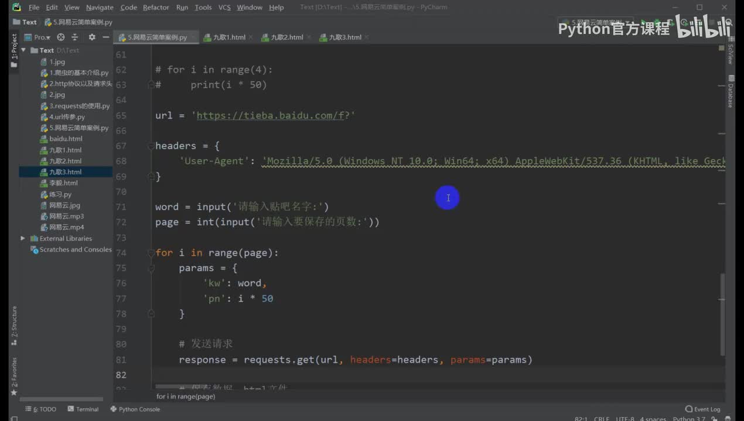Toggle the 1: Project tool window button
Viewport: 744px width, 421px height.
click(14, 50)
